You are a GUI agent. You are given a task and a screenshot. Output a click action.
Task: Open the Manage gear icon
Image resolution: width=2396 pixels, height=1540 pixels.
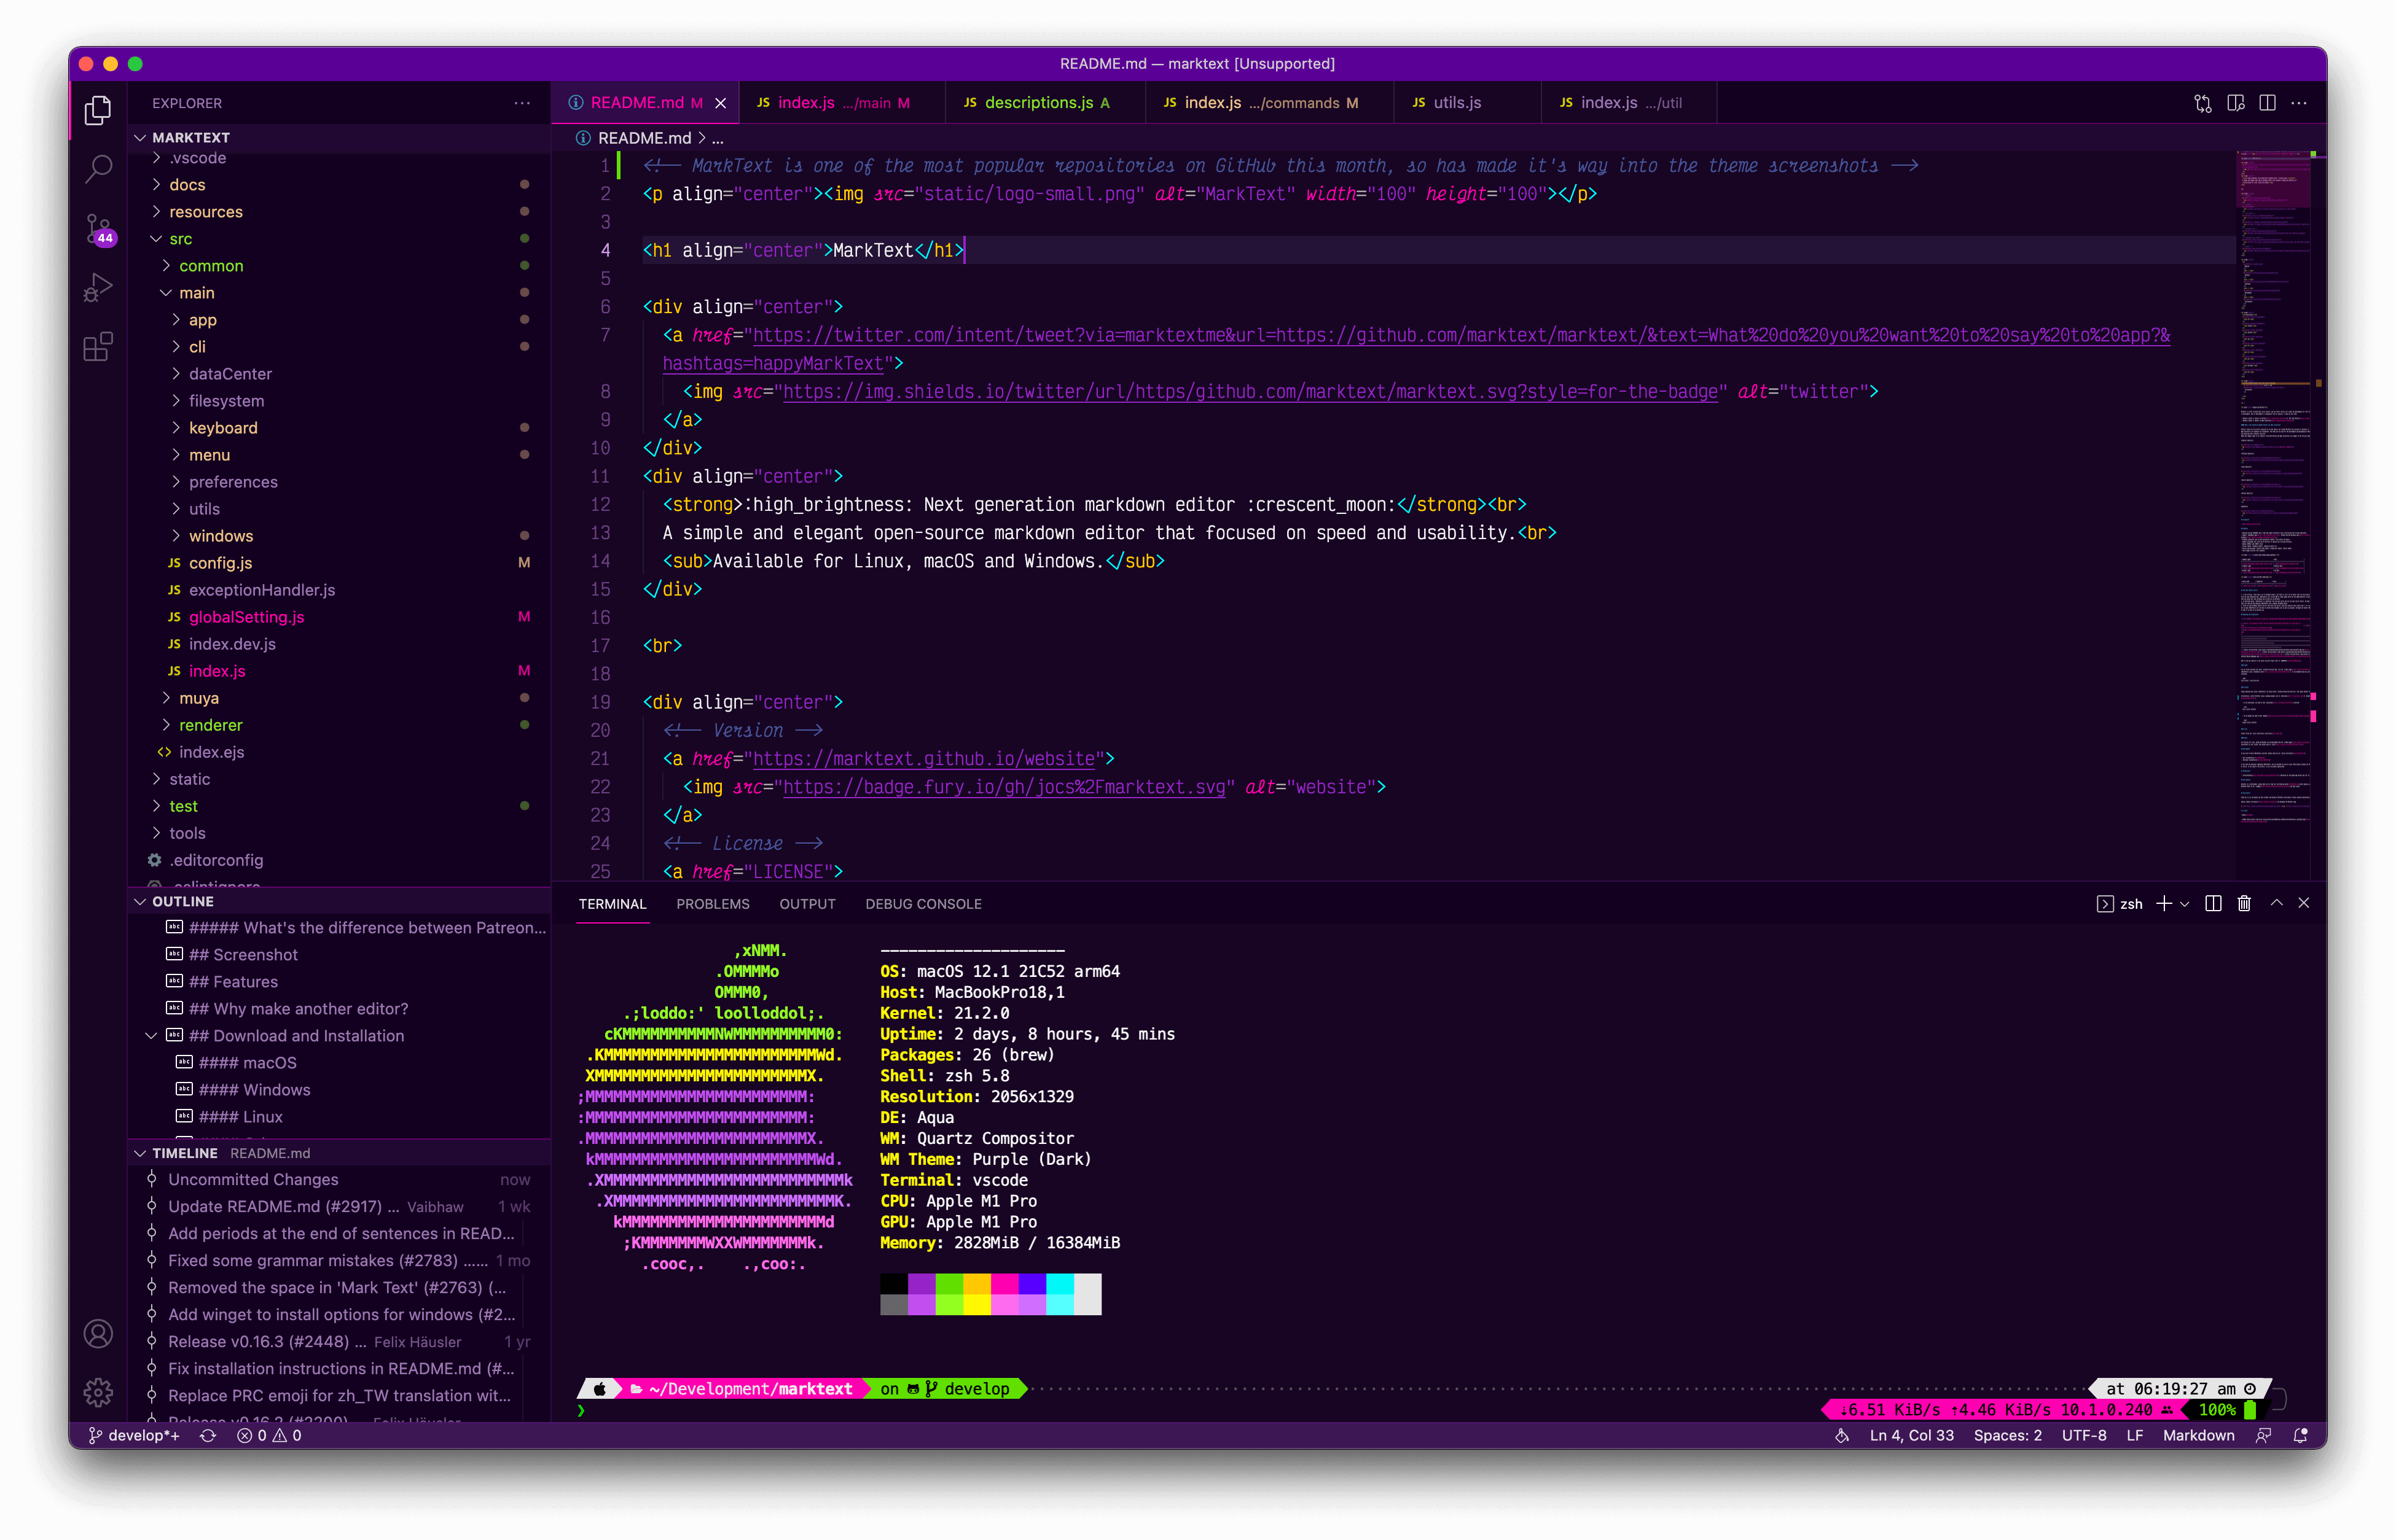[x=98, y=1392]
